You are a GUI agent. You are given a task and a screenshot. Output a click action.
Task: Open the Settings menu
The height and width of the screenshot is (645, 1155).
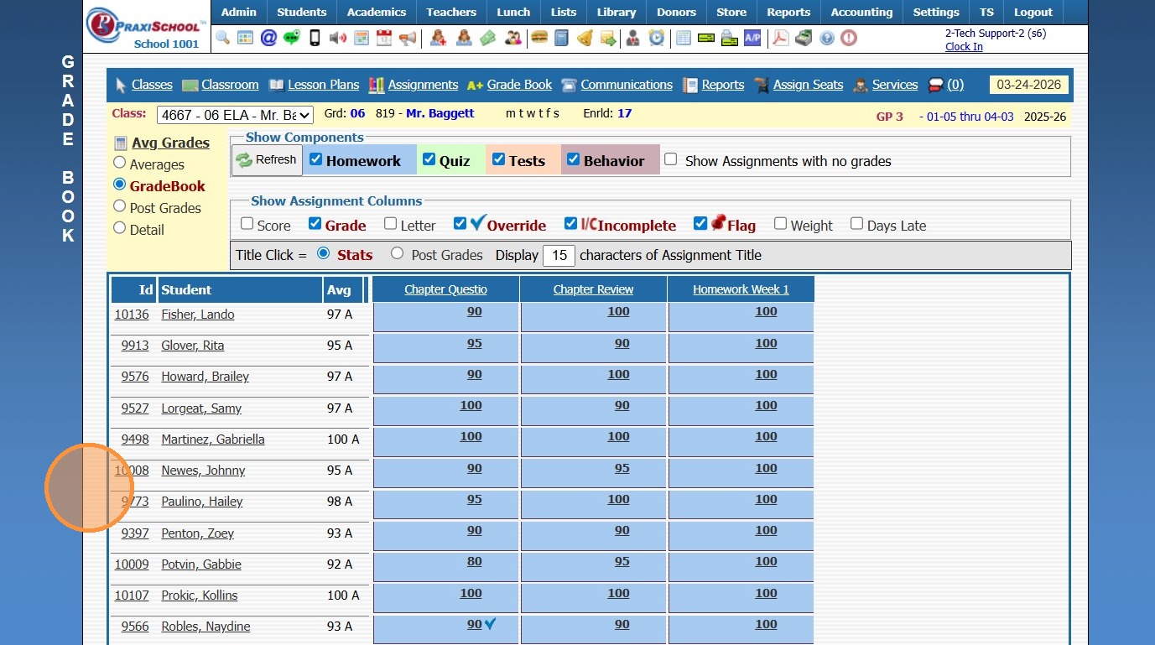[936, 13]
